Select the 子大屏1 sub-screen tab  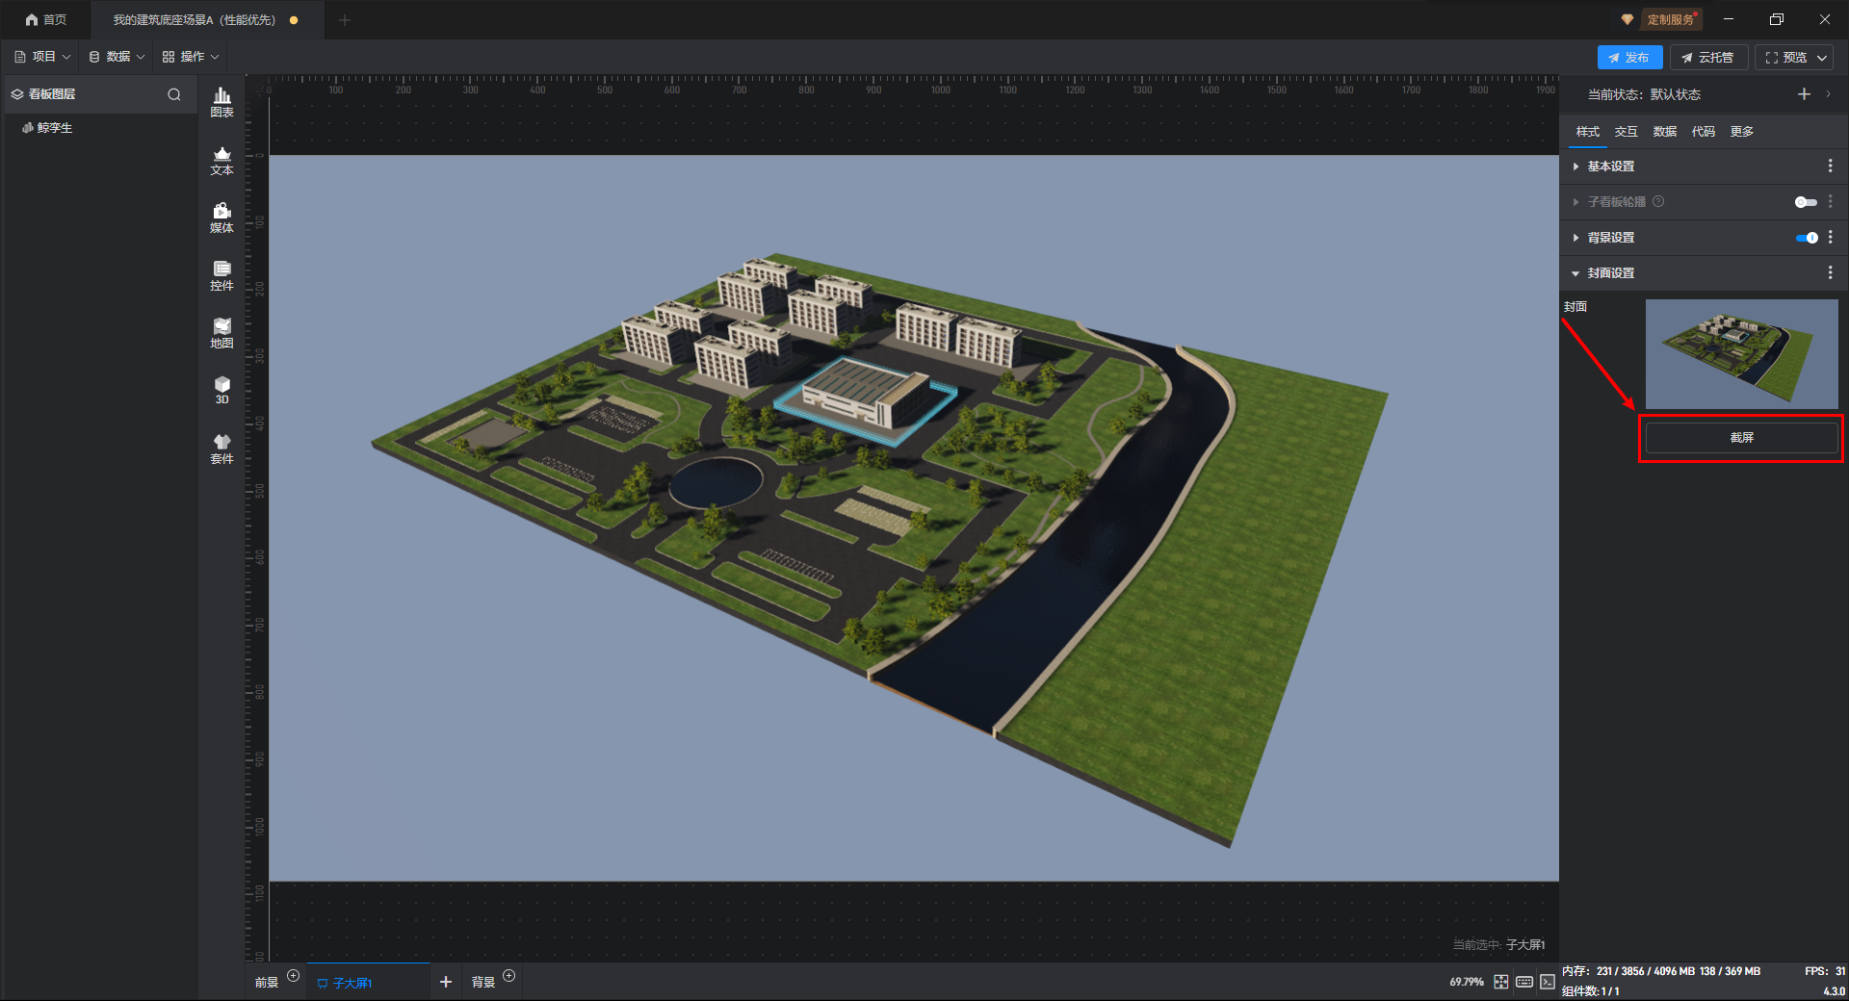pos(369,982)
